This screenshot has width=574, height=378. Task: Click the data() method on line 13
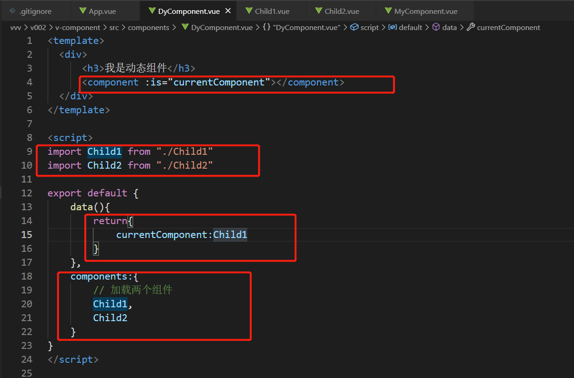coord(87,207)
